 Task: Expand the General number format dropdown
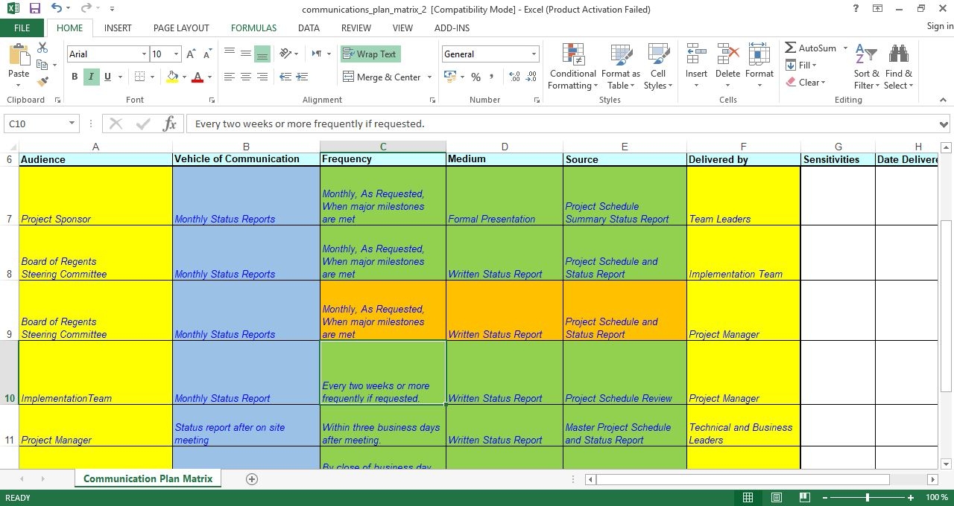tap(534, 54)
